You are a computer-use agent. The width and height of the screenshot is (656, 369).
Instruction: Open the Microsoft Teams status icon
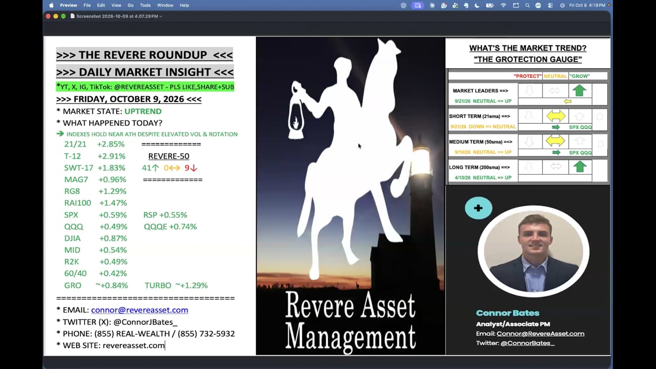(x=455, y=5)
